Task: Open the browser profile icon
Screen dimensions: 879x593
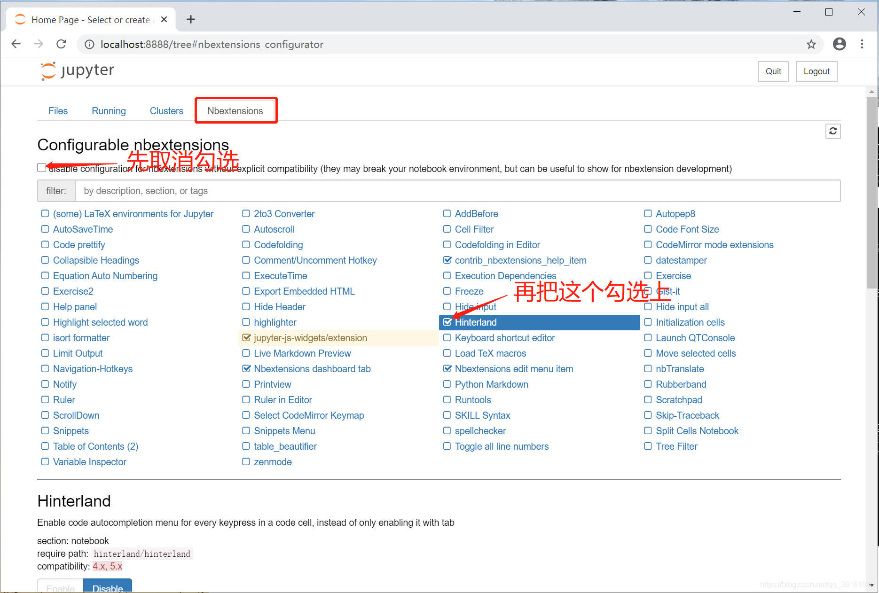Action: tap(840, 44)
